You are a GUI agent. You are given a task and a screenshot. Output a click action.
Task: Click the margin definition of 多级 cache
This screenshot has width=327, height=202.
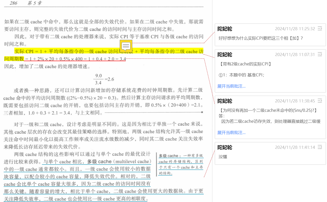coord(181,164)
